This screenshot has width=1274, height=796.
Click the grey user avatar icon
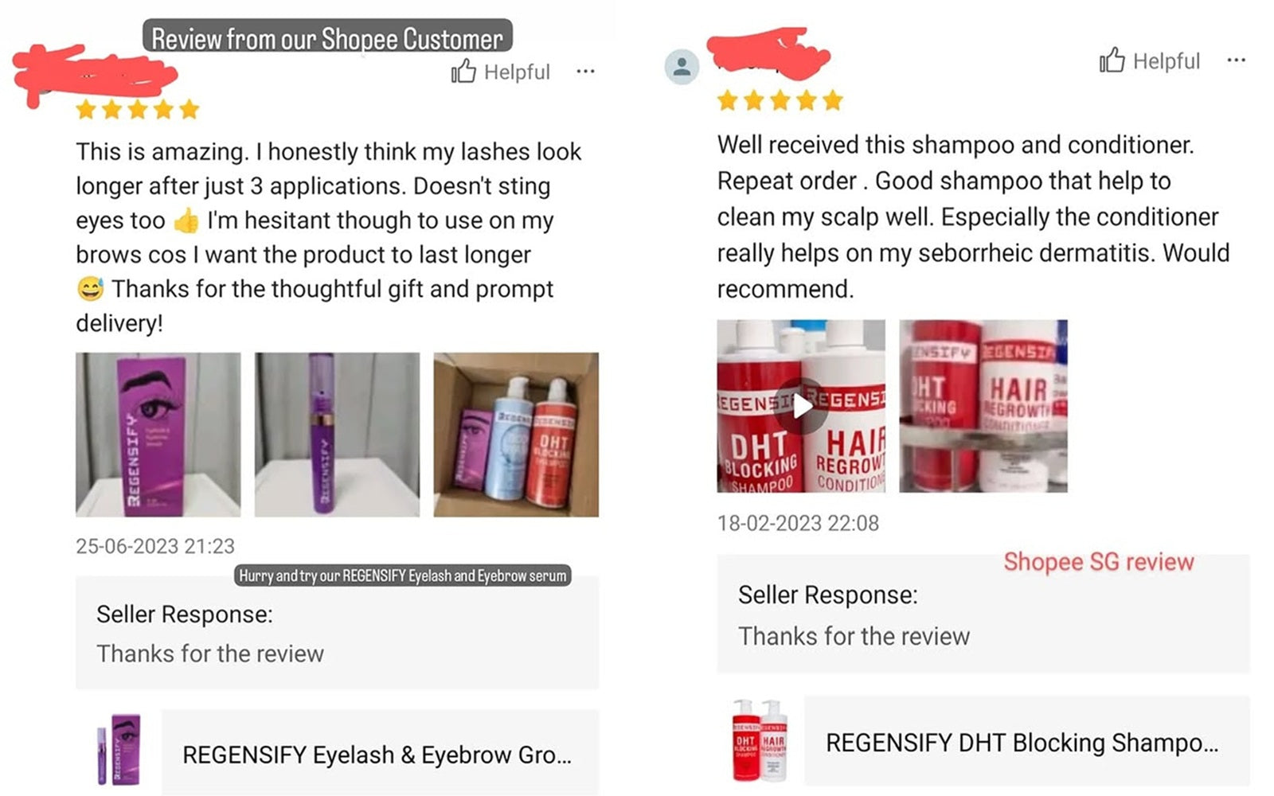click(682, 67)
